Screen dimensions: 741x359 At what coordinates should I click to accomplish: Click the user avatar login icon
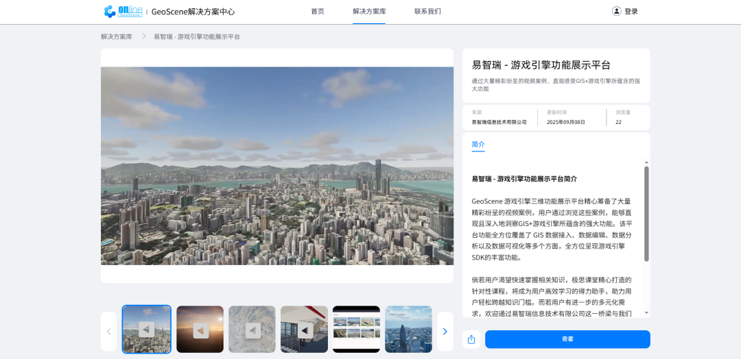pos(616,12)
